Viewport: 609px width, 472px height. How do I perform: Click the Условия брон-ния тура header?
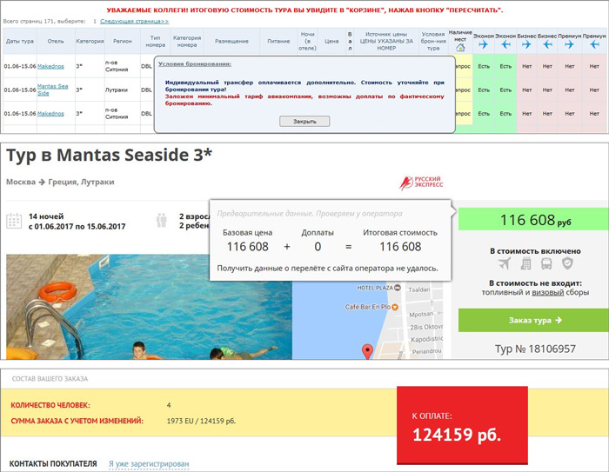tap(433, 41)
